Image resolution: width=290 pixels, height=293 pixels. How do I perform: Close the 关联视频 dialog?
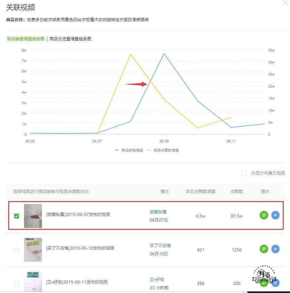[x=285, y=3]
